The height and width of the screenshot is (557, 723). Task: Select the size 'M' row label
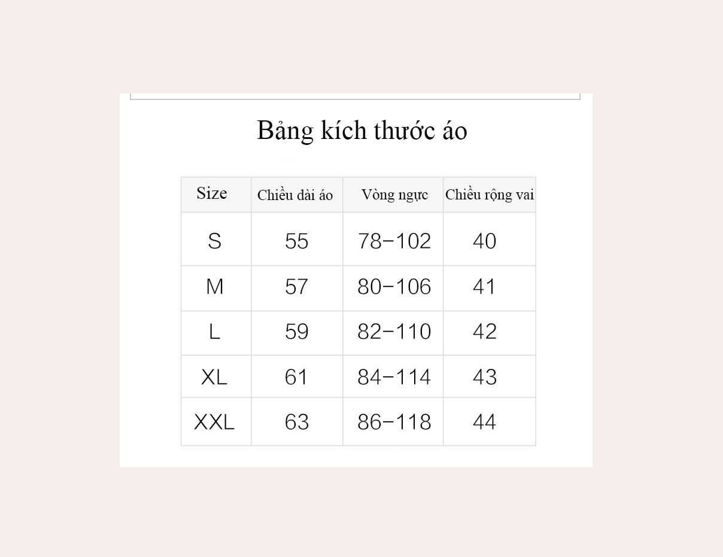click(214, 287)
